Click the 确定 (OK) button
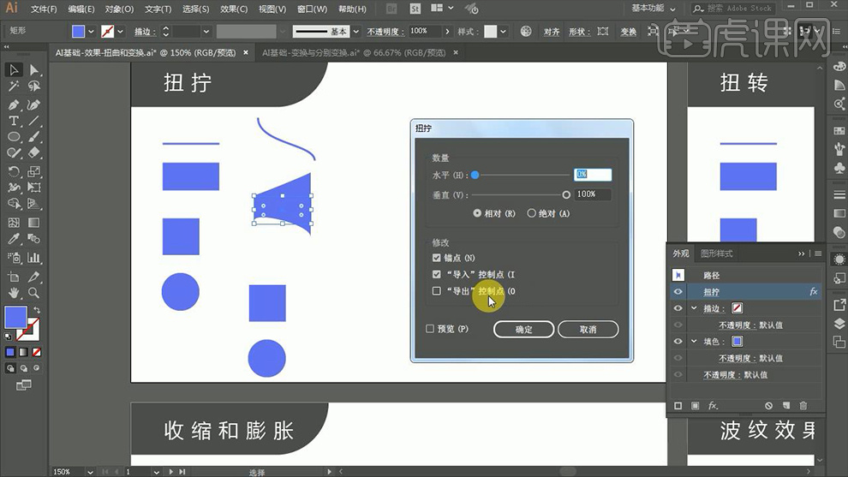This screenshot has height=477, width=848. 523,330
